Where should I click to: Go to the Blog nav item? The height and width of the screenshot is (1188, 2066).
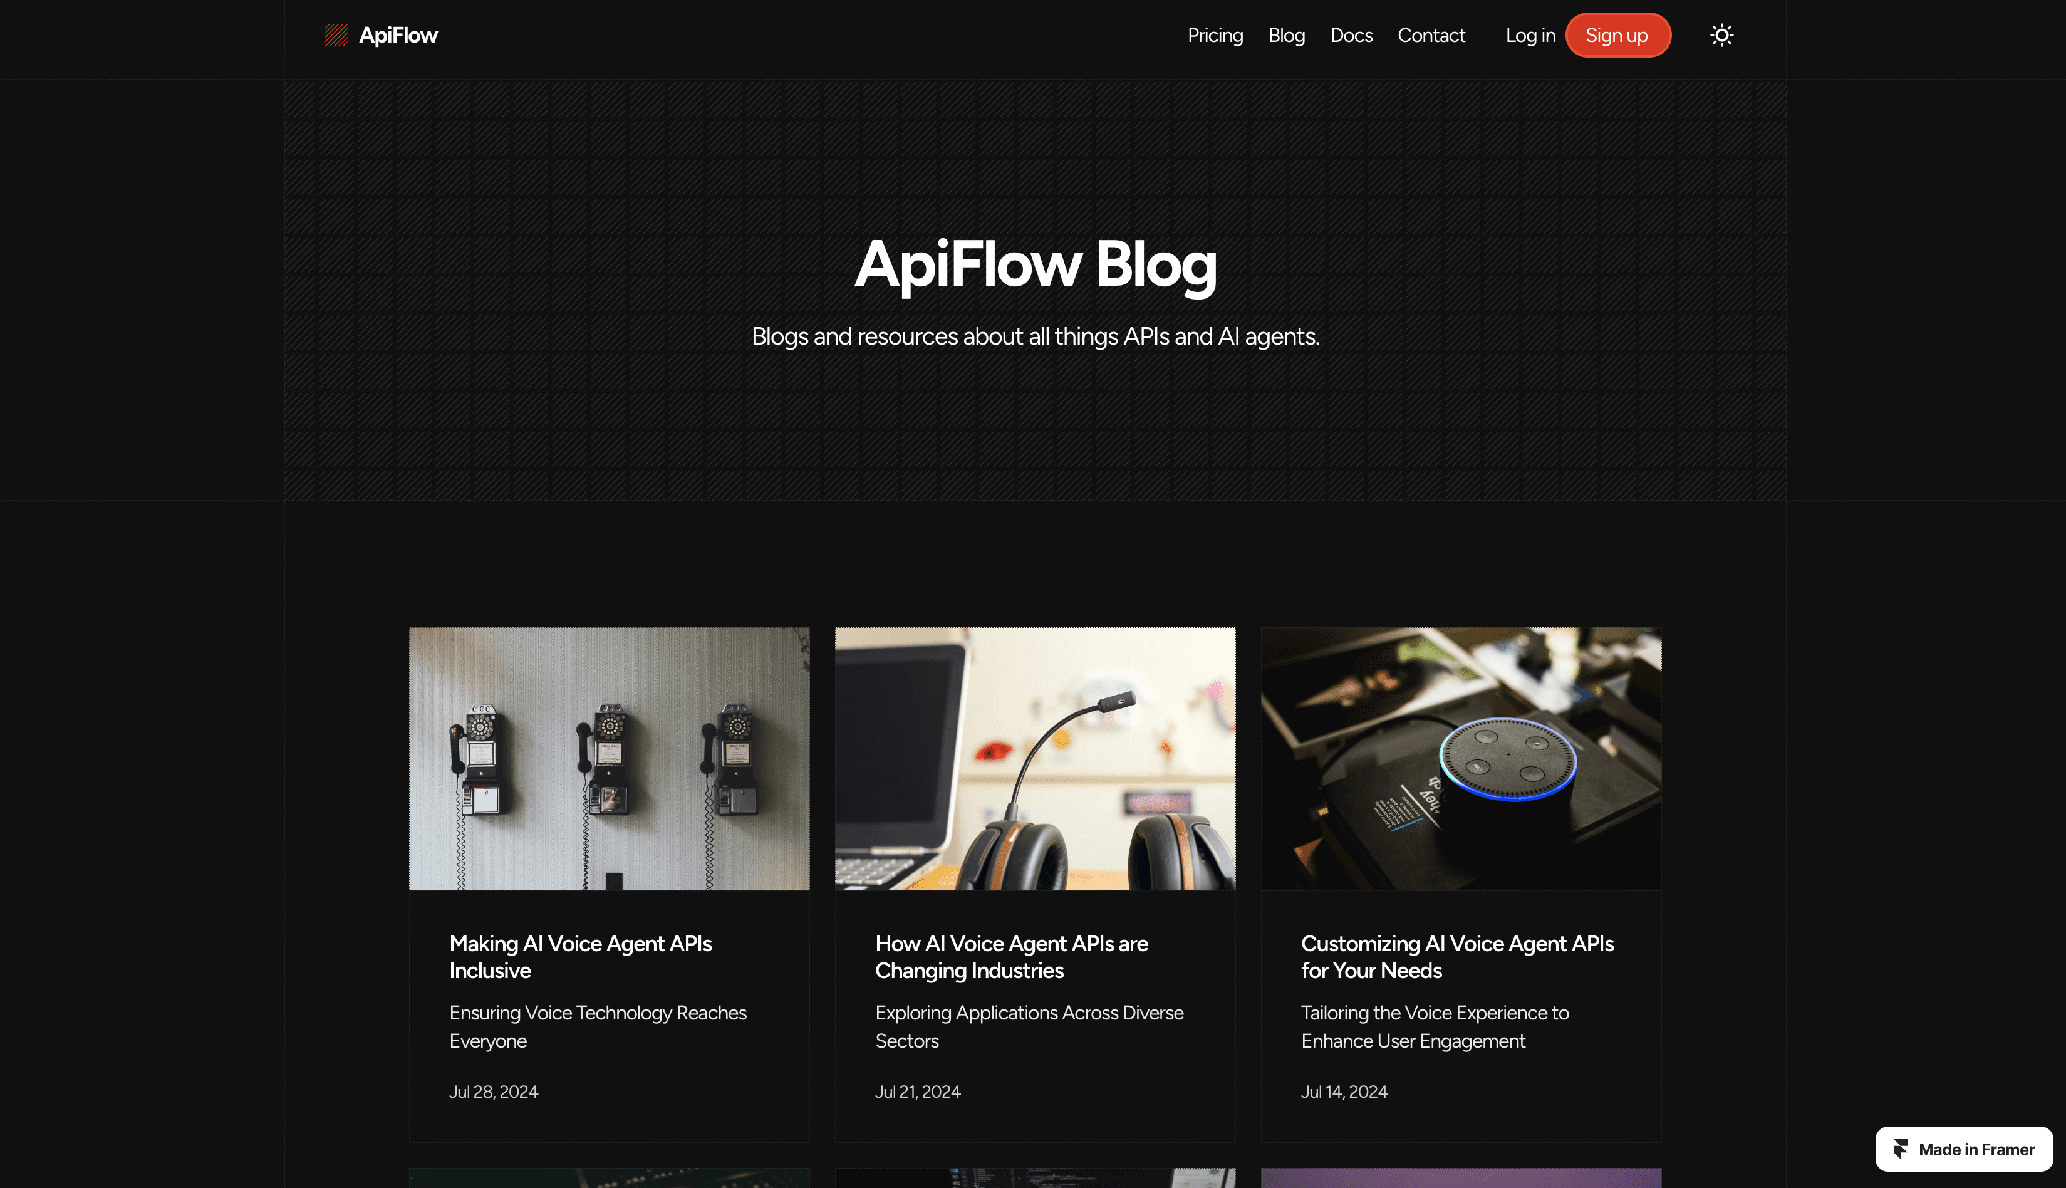(x=1286, y=35)
